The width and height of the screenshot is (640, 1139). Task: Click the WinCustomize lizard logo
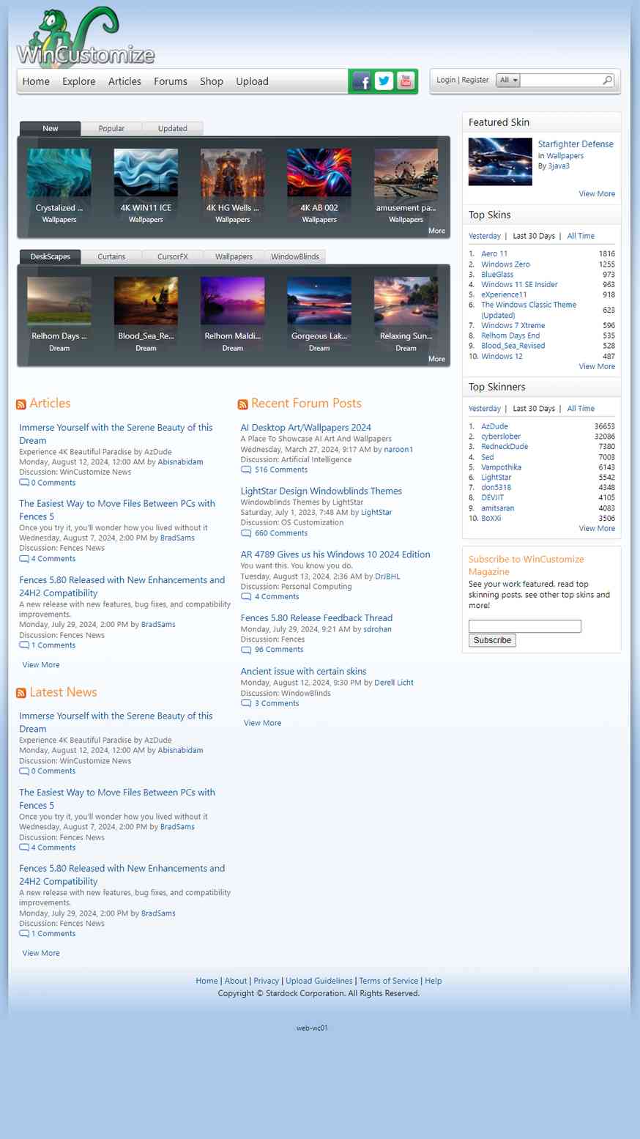pos(86,37)
